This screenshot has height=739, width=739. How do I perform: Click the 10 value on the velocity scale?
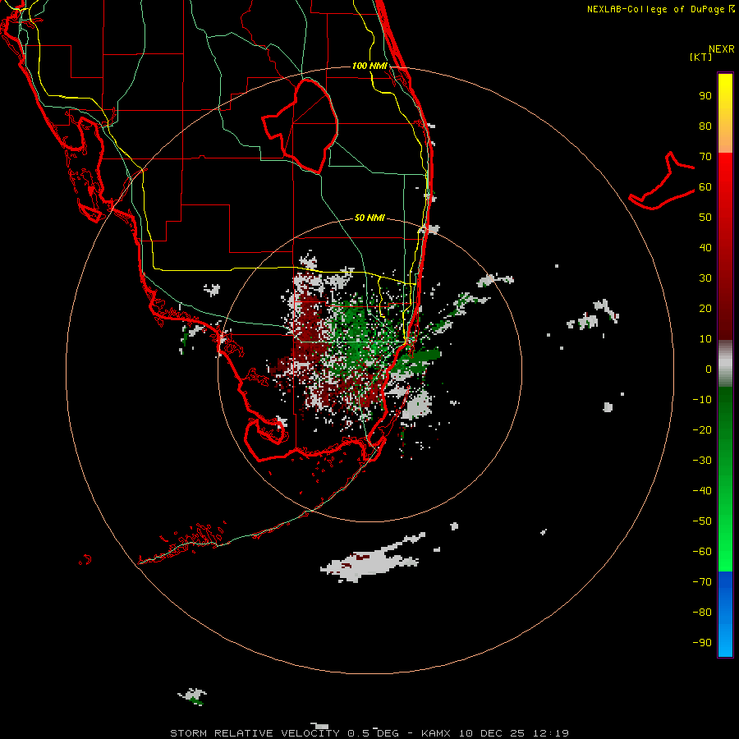[x=705, y=339]
